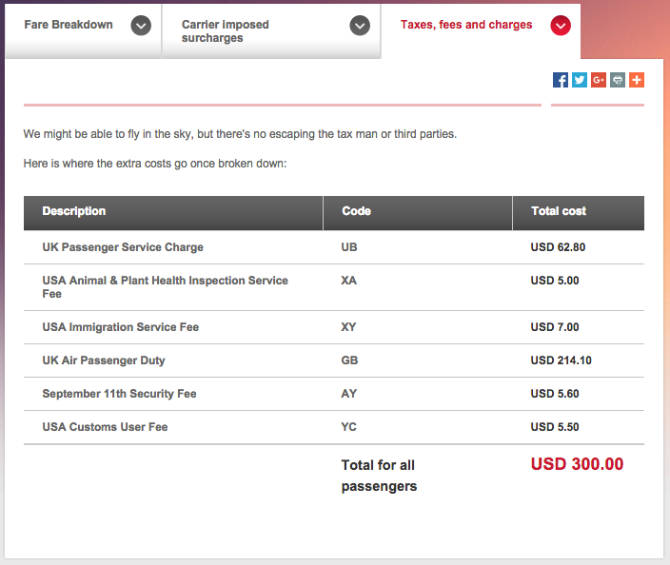The image size is (670, 565).
Task: Open more sharing options plus icon
Action: (x=637, y=80)
